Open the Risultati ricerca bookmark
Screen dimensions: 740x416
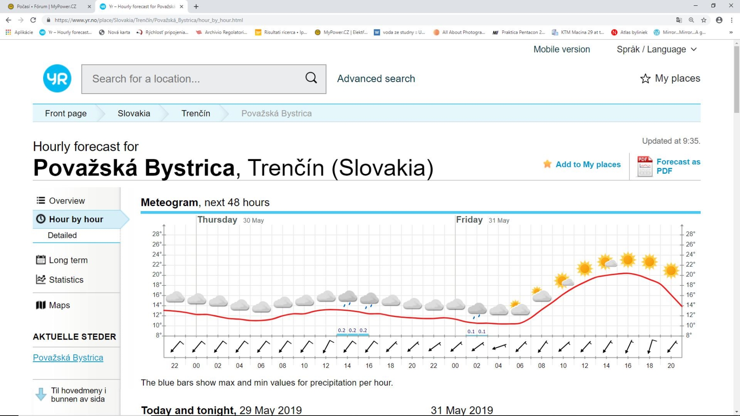(x=282, y=32)
